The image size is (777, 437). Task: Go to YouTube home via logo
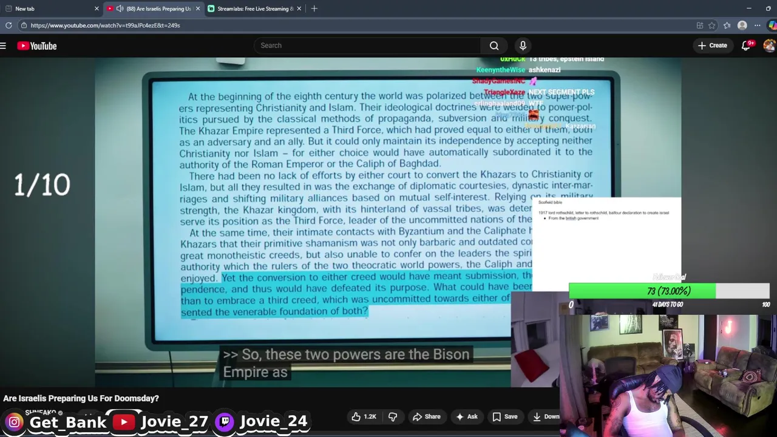click(37, 46)
